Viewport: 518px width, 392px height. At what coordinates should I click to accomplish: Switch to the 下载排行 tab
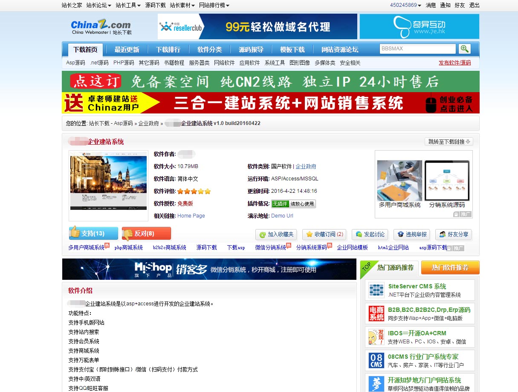point(168,49)
